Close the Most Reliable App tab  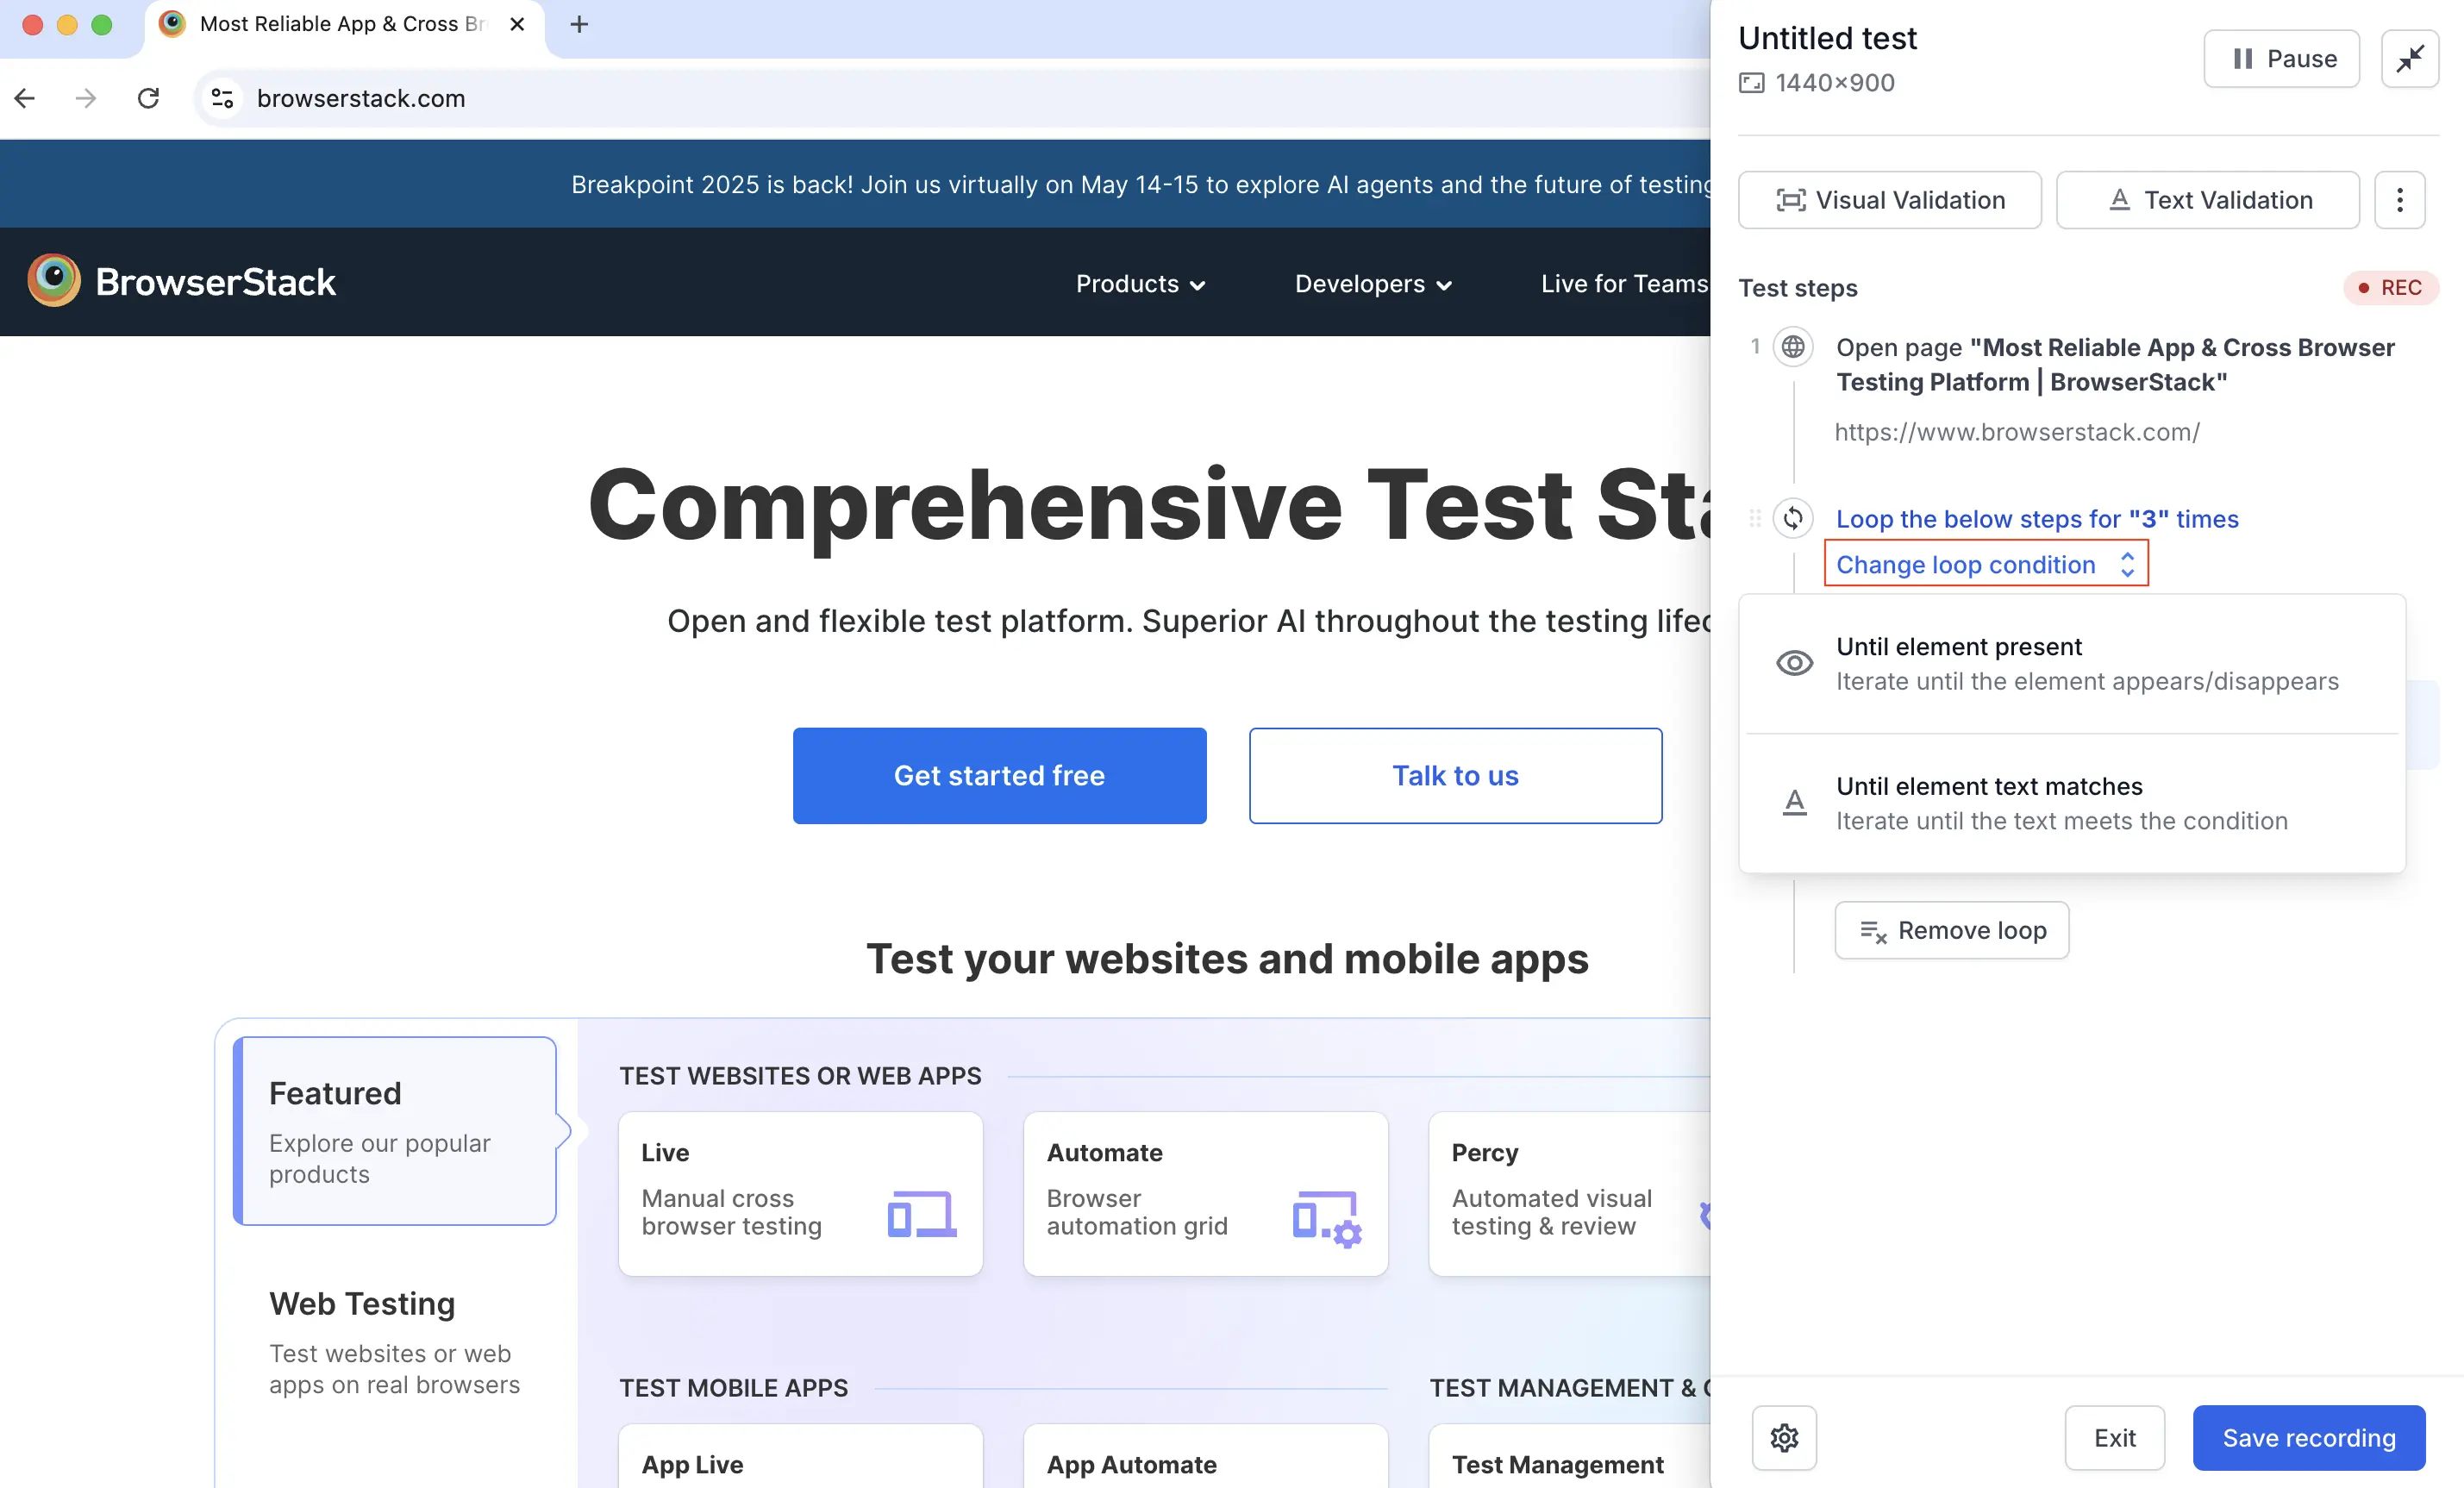(517, 24)
